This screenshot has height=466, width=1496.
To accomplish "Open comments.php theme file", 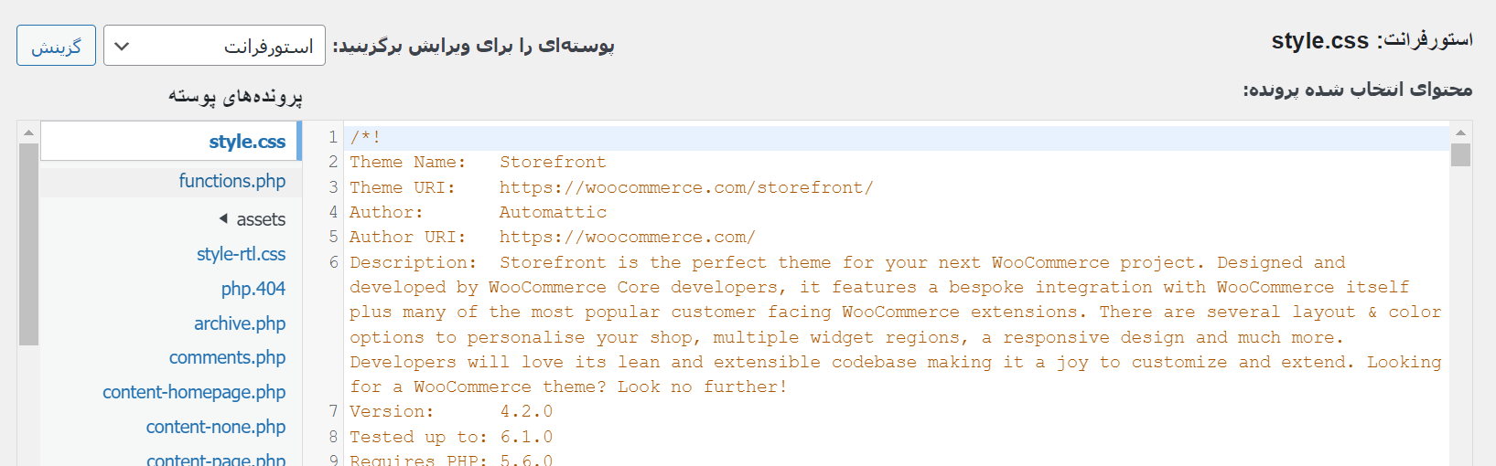I will (x=227, y=357).
